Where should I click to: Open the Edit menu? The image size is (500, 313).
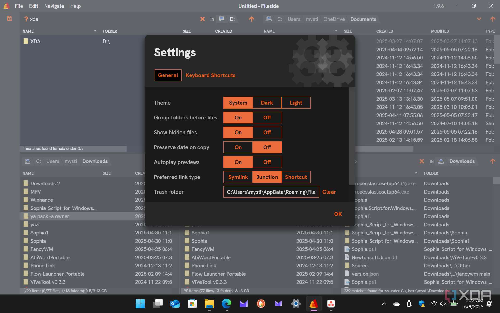[33, 6]
